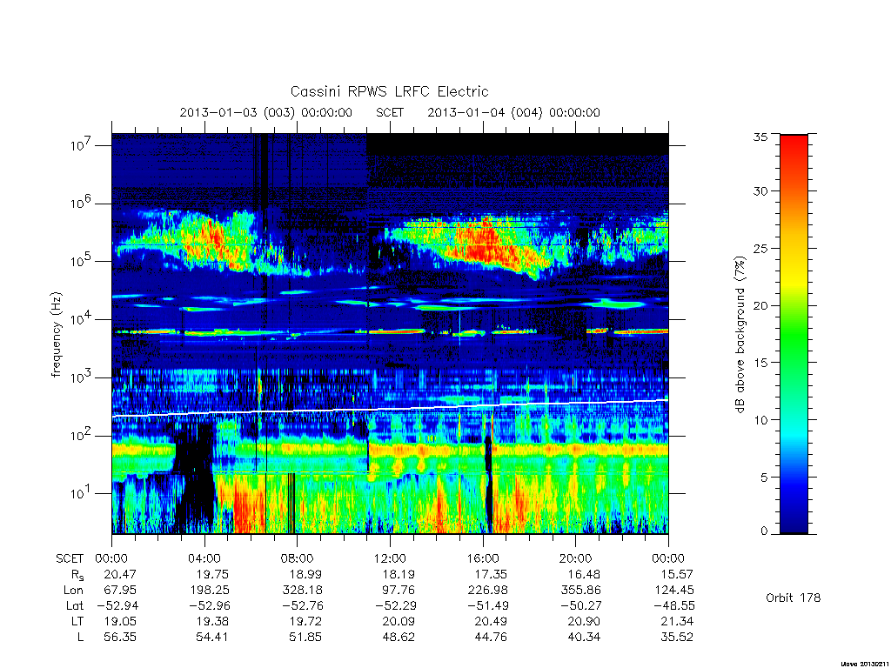
Task: Click the white line crossing the spectrogram
Action: 390,409
